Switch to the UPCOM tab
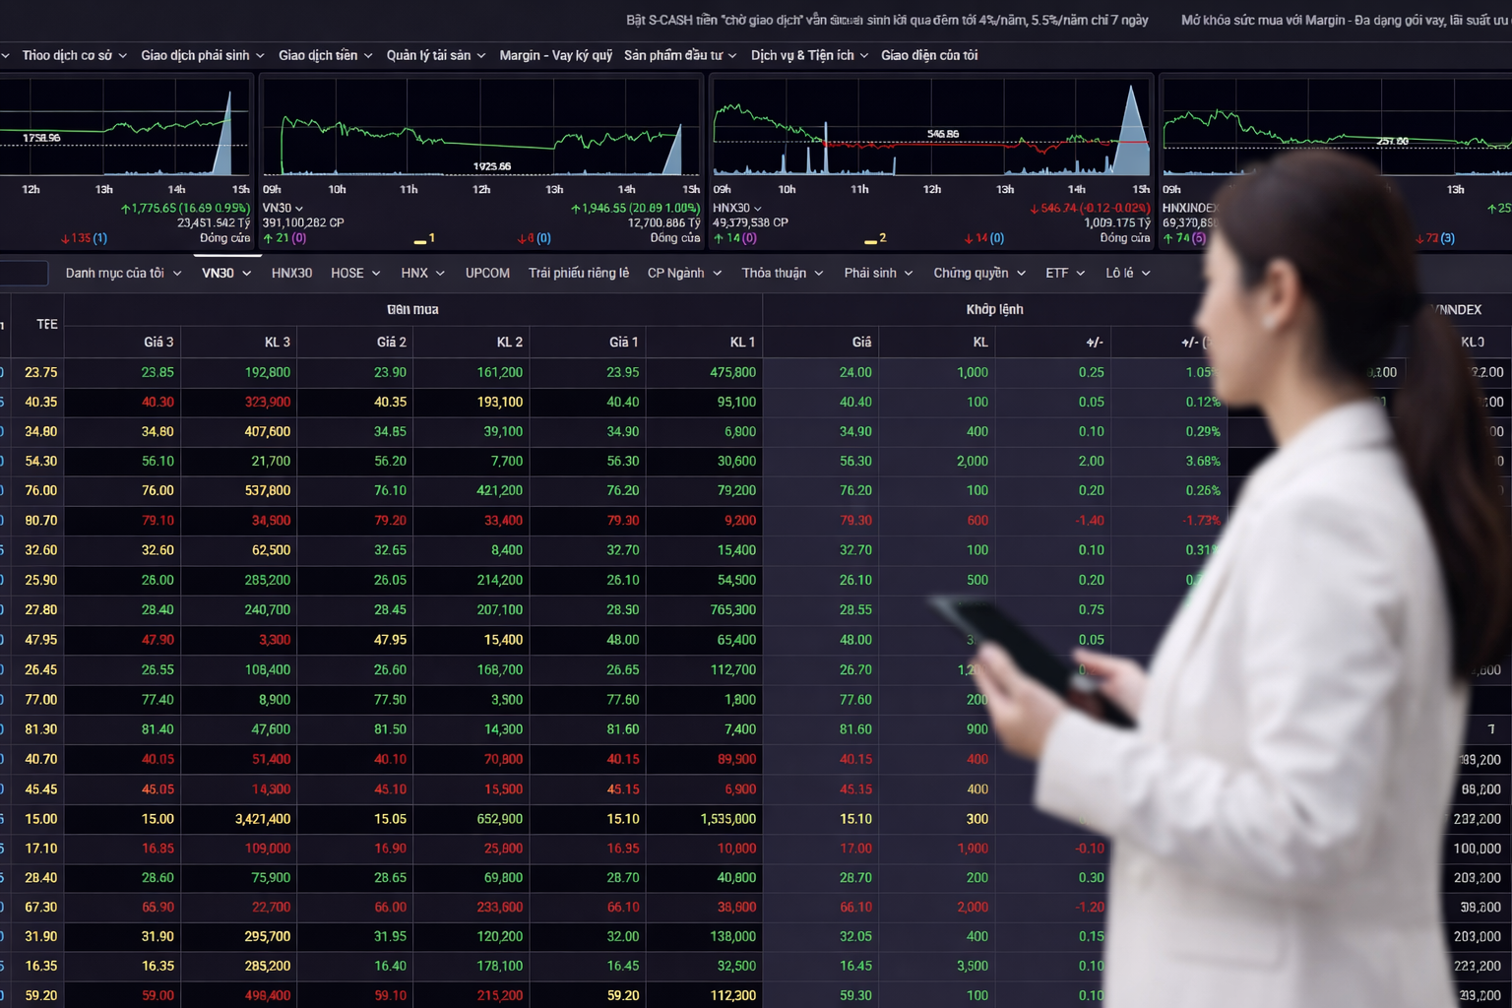The image size is (1512, 1008). (x=487, y=274)
